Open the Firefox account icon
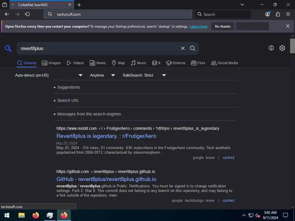Screen dimensions: 295x221 (x=268, y=14)
